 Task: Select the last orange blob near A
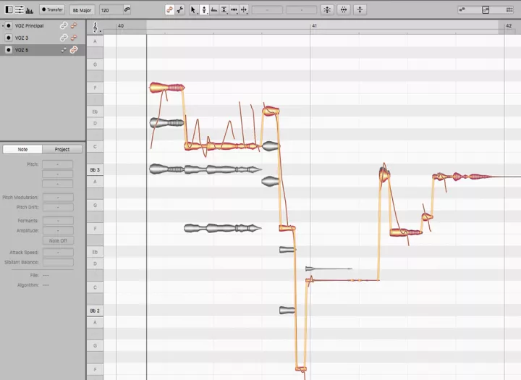pos(462,177)
